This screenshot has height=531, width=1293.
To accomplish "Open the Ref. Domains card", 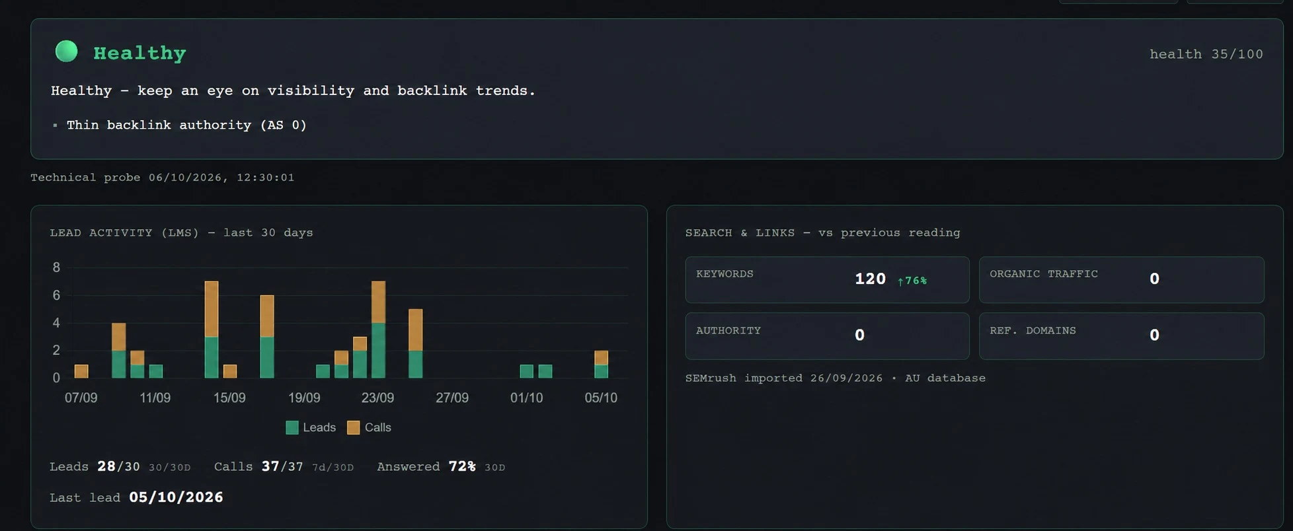I will click(x=1121, y=336).
